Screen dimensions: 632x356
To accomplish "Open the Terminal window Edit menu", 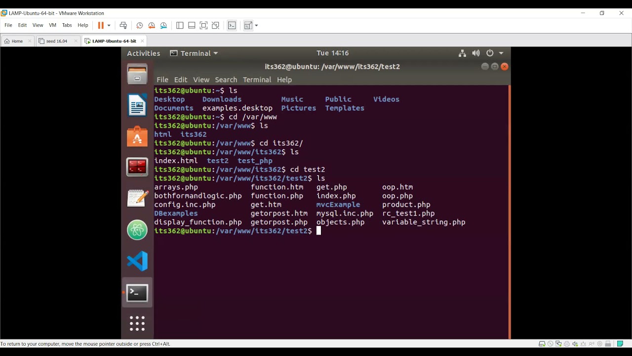I will click(181, 80).
